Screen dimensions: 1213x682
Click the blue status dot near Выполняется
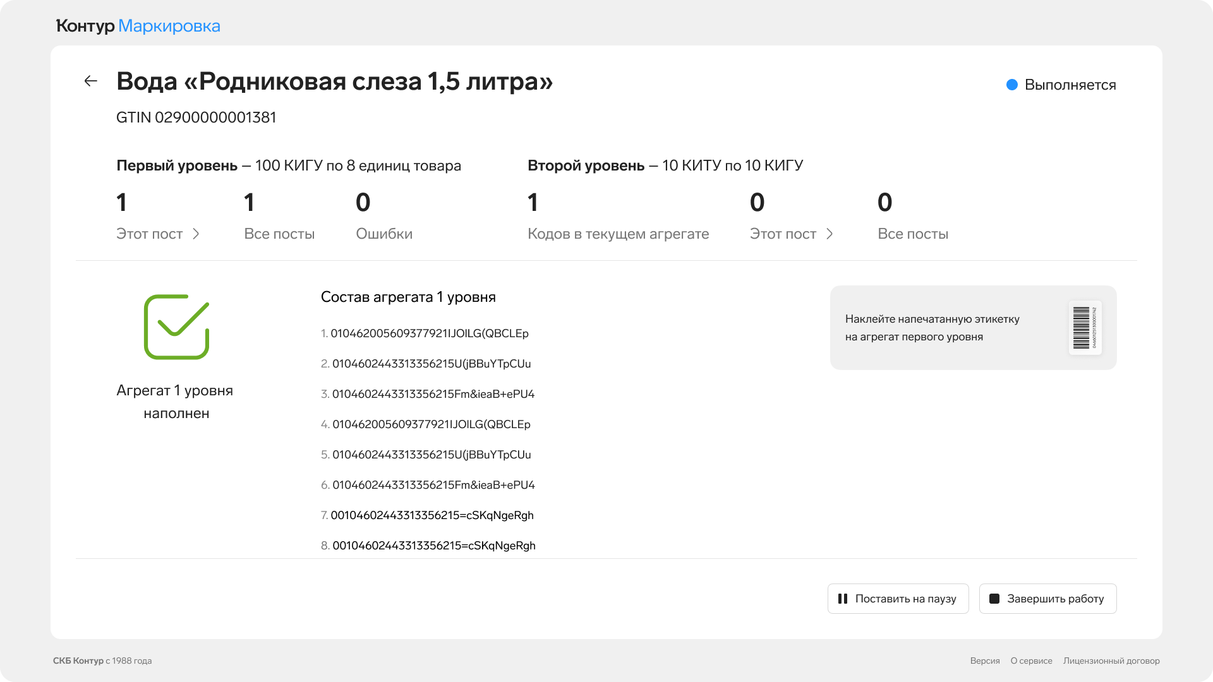tap(1011, 85)
